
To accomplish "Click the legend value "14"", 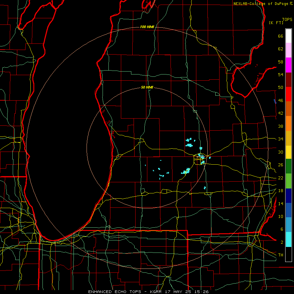I will pos(281,204).
